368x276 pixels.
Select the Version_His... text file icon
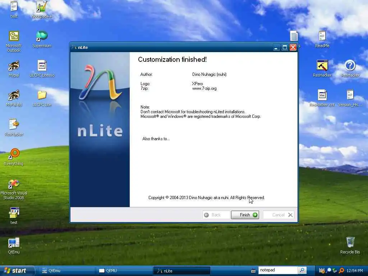click(350, 98)
